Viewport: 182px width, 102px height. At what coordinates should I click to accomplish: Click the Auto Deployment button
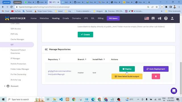tap(156, 69)
